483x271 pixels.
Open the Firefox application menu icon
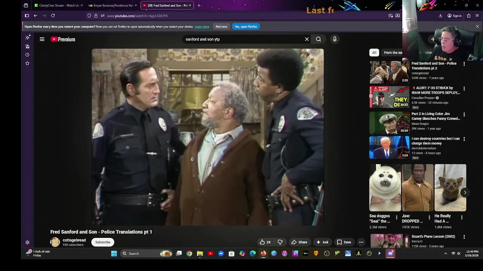pyautogui.click(x=477, y=15)
